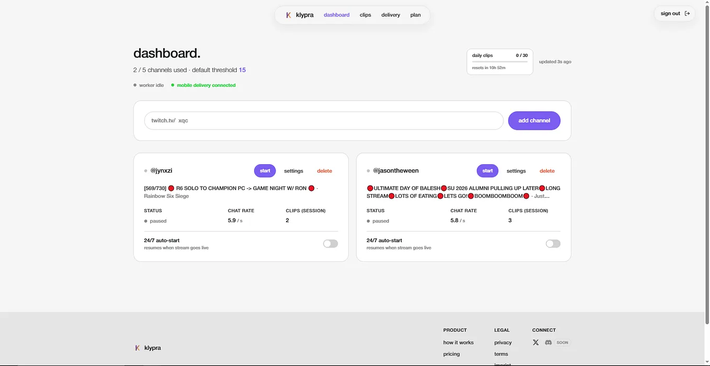
Task: Click the SOON badge in the footer
Action: (563, 342)
